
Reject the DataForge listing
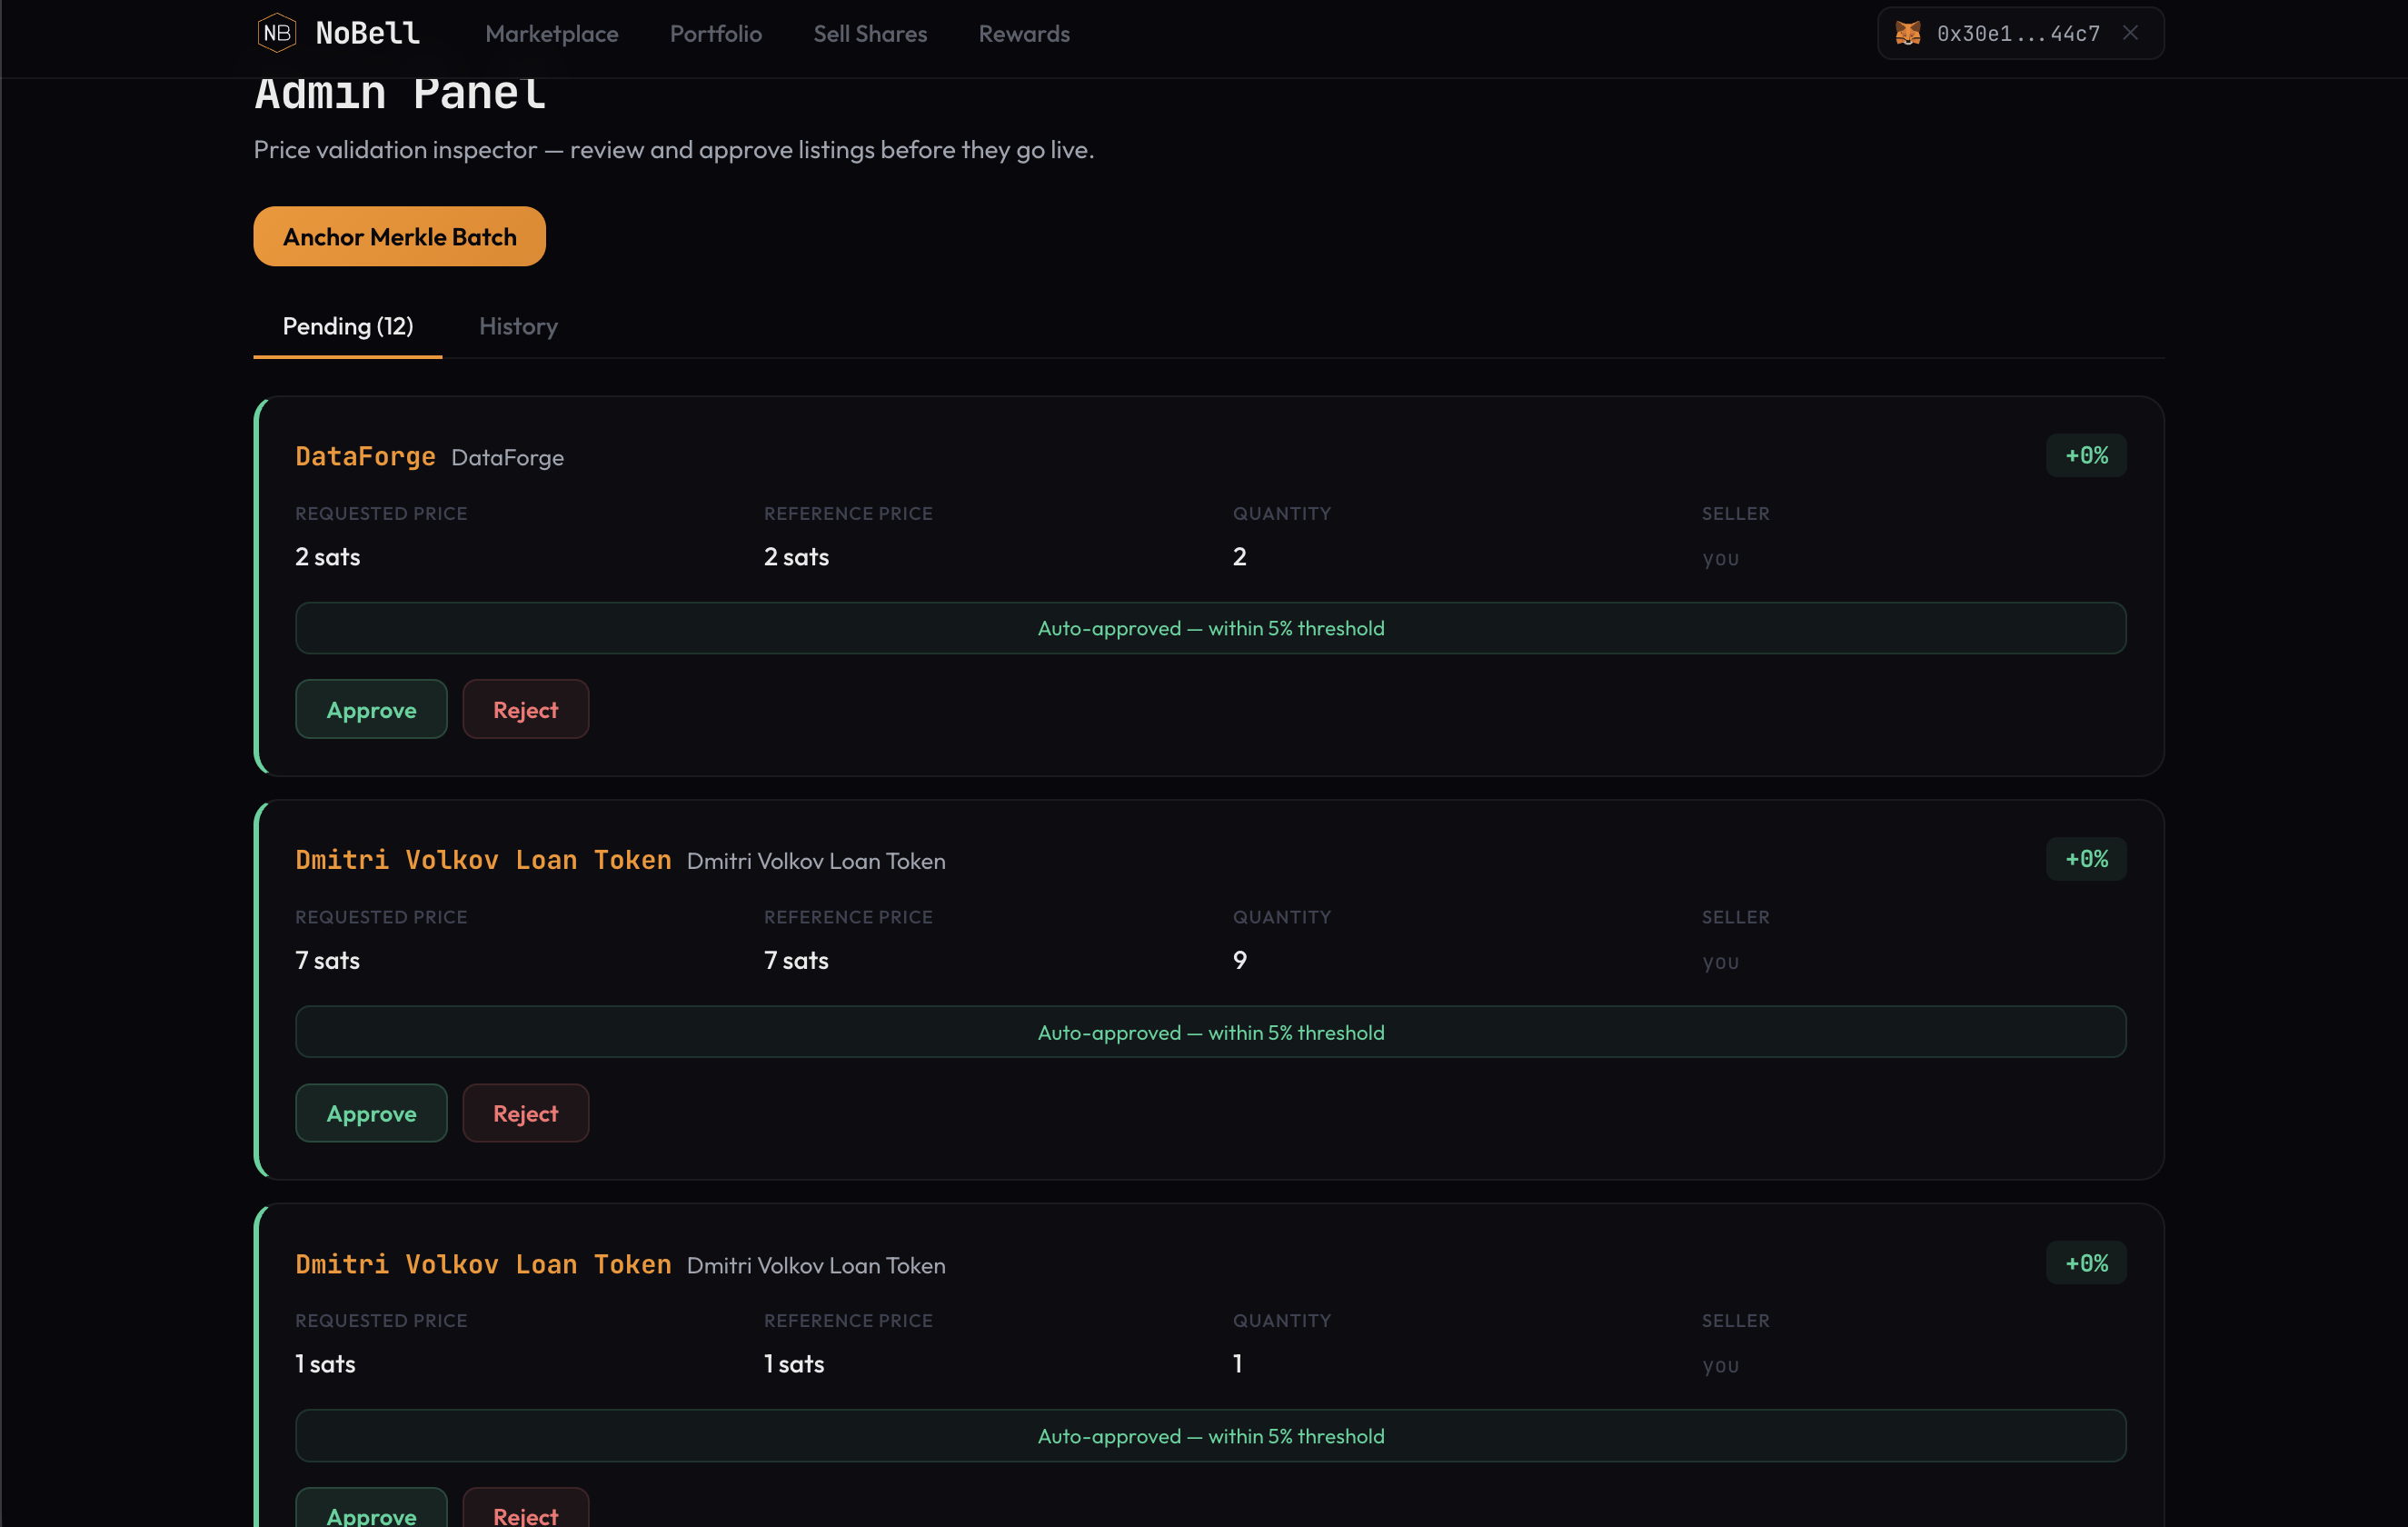525,709
